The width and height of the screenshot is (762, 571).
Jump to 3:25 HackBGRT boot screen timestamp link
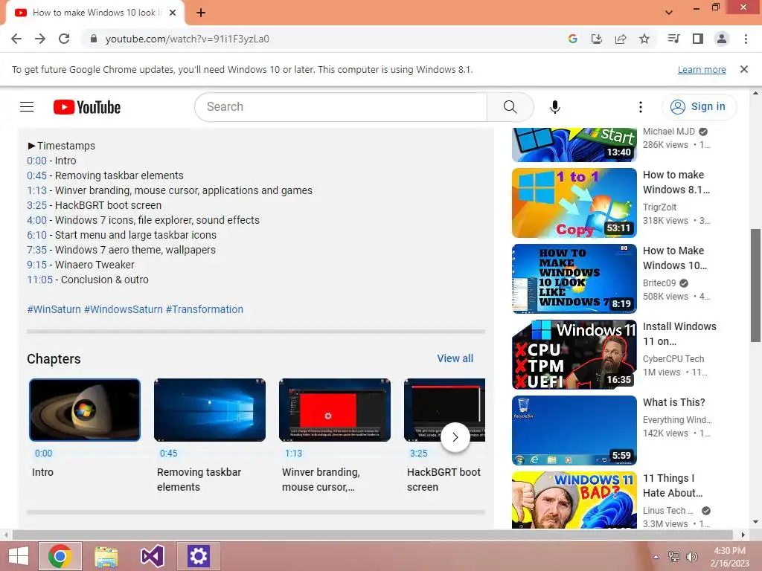37,205
